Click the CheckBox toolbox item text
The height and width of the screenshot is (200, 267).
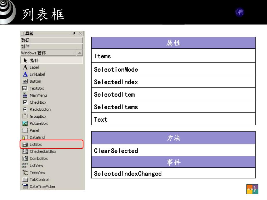pyautogui.click(x=38, y=102)
